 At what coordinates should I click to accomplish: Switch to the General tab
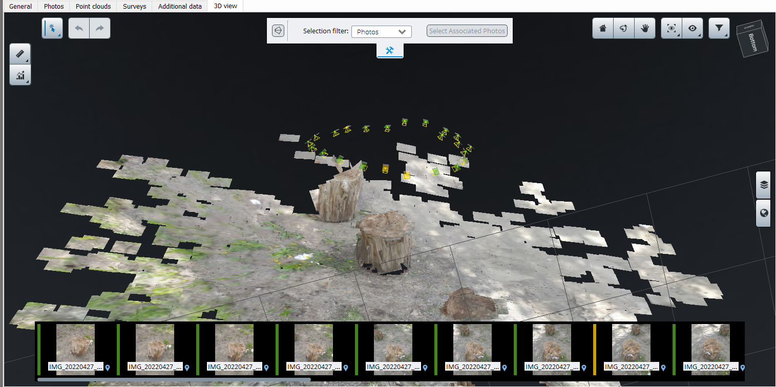(x=20, y=7)
